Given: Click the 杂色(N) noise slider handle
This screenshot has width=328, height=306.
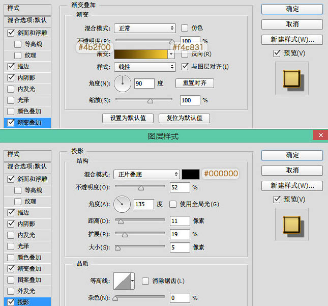Looking at the screenshot, I should pyautogui.click(x=115, y=298).
